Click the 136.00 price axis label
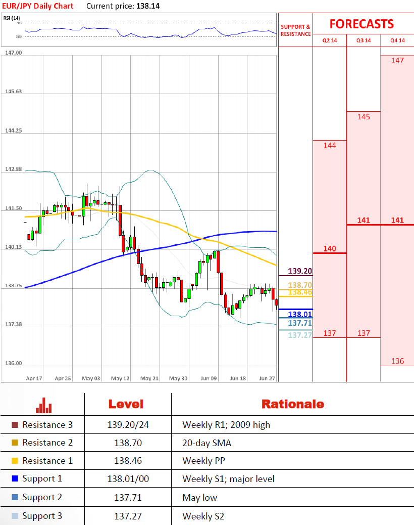414x525 pixels. (13, 363)
